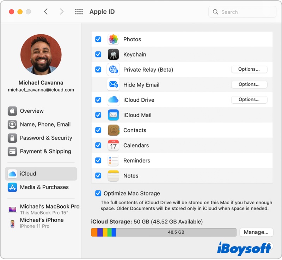Click the iCloud Storage: 50 GB label
This screenshot has height=260, width=282.
147,221
